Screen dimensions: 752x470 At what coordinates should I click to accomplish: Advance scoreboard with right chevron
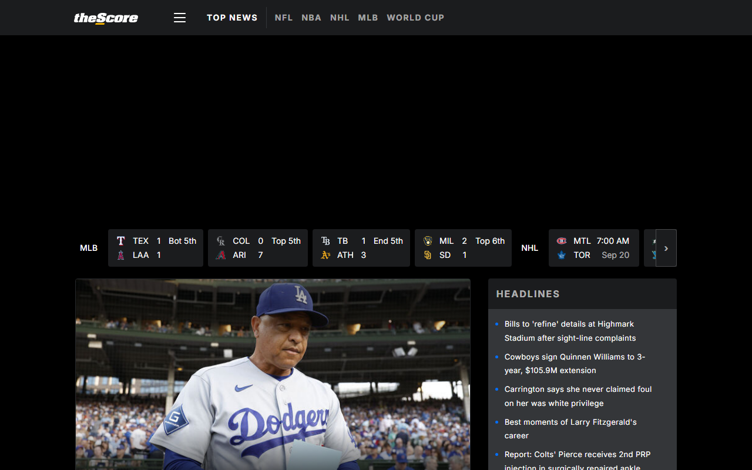pyautogui.click(x=666, y=248)
